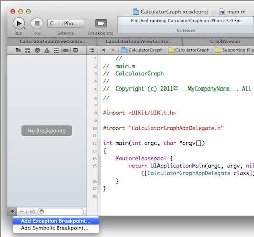This screenshot has width=254, height=237.
Task: Click UIApplicationMain in the code
Action: pyautogui.click(x=178, y=166)
